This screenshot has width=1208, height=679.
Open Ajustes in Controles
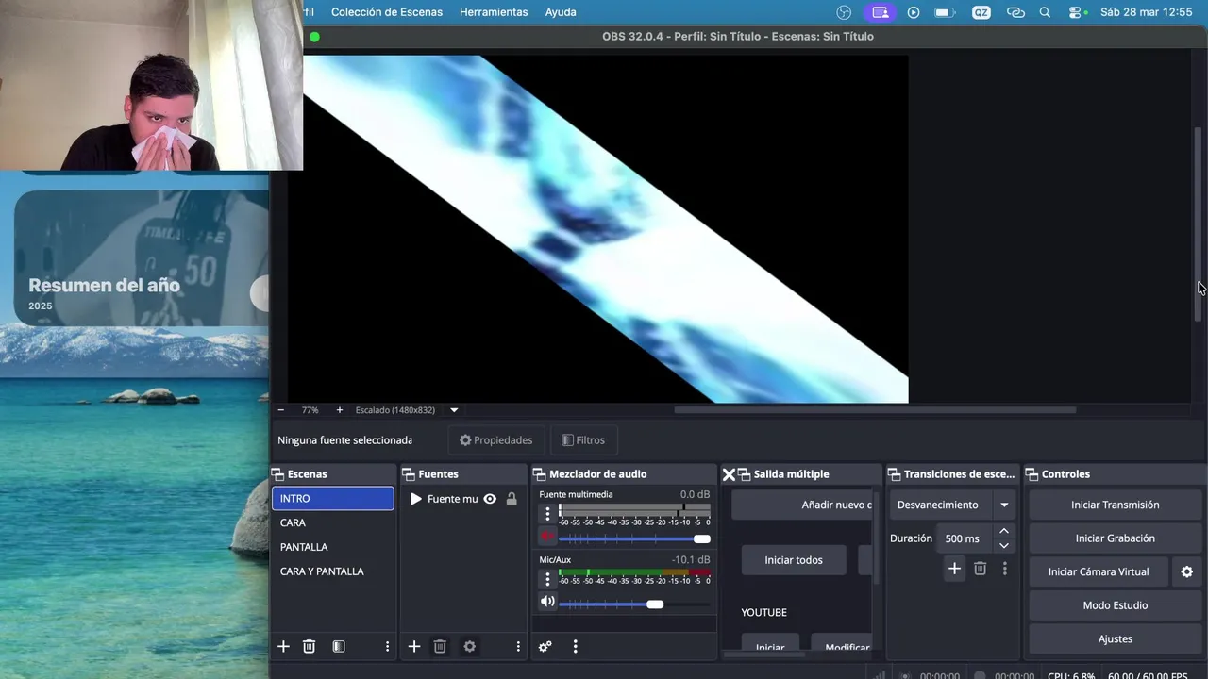pyautogui.click(x=1115, y=638)
